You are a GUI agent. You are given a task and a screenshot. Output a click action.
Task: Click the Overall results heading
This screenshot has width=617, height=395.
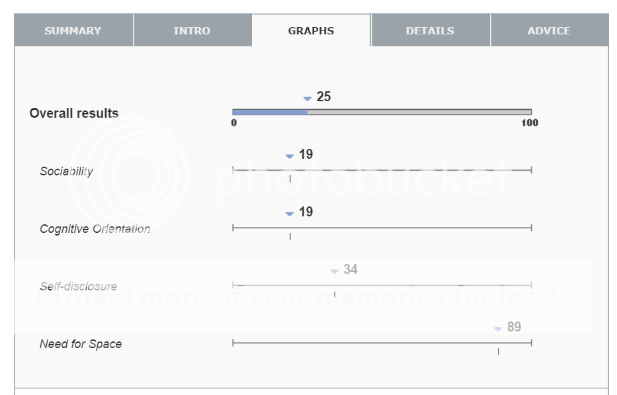(x=74, y=113)
